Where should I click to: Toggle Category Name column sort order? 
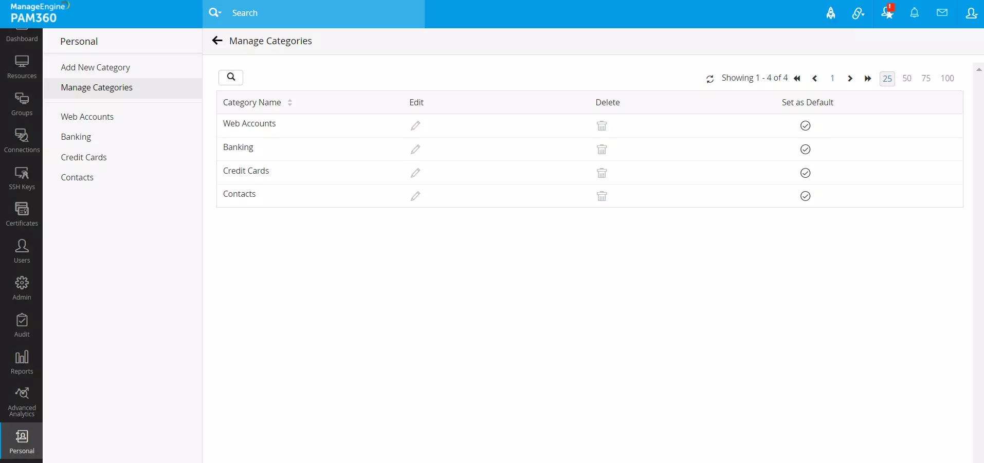[x=290, y=102]
